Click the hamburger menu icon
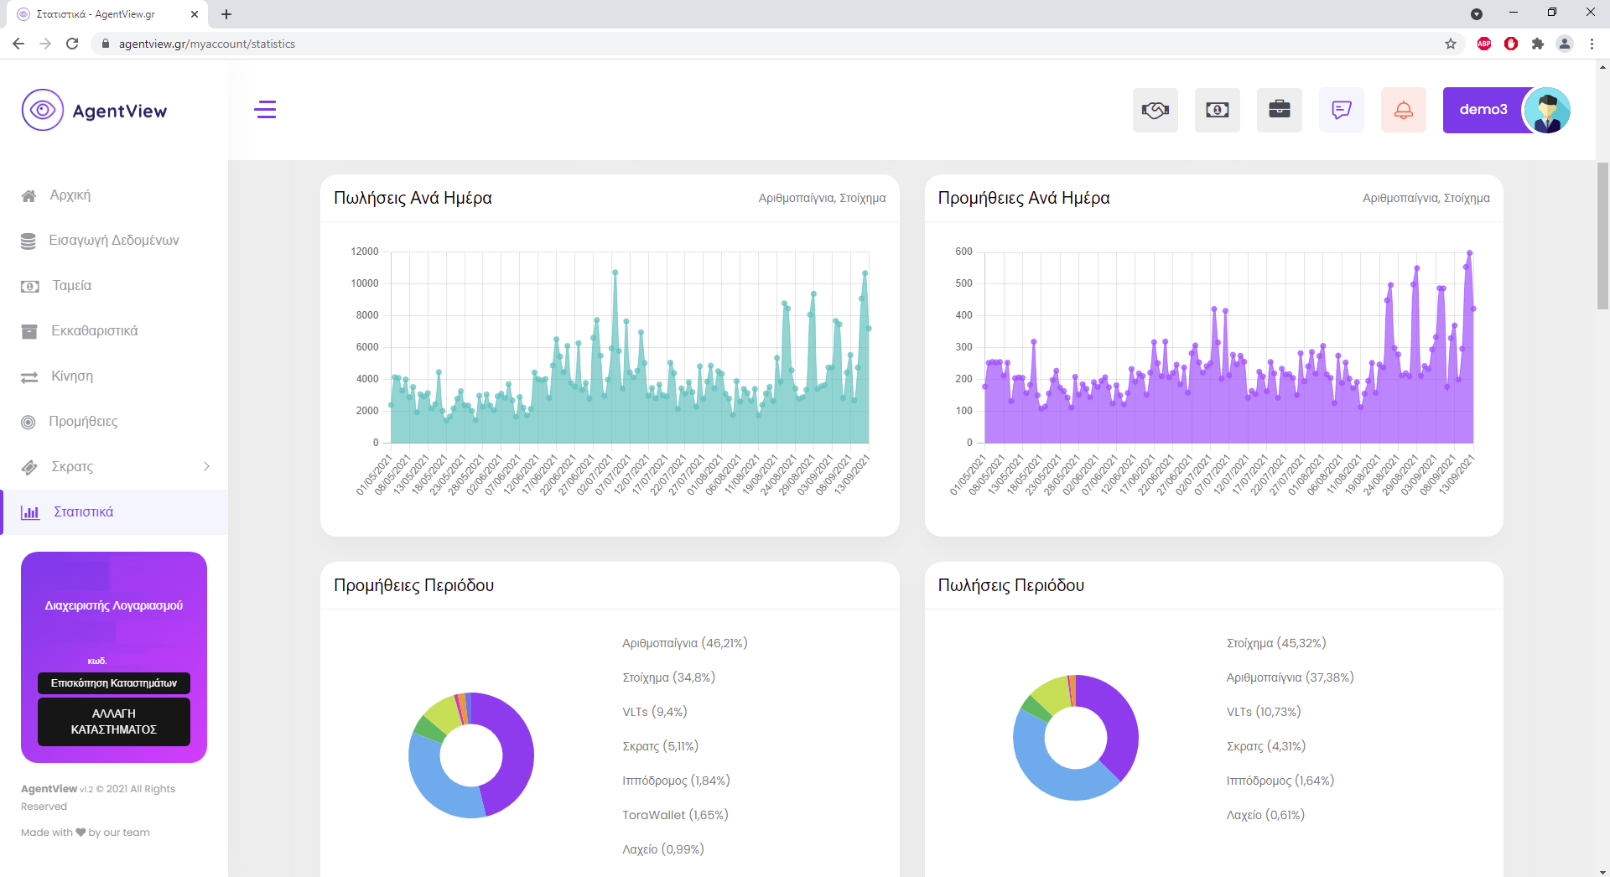The image size is (1610, 877). (265, 110)
